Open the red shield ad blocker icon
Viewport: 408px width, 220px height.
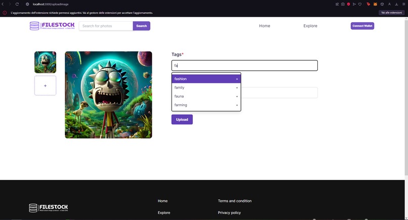348,4
